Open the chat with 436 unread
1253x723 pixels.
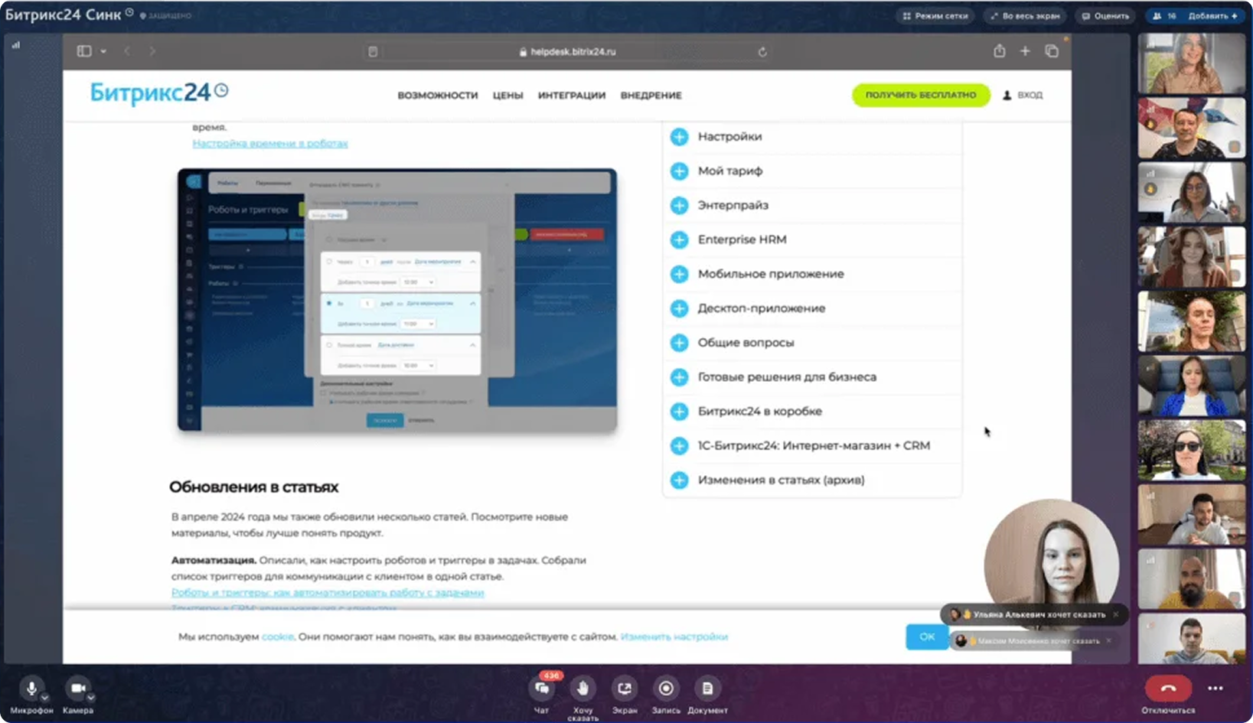coord(542,689)
